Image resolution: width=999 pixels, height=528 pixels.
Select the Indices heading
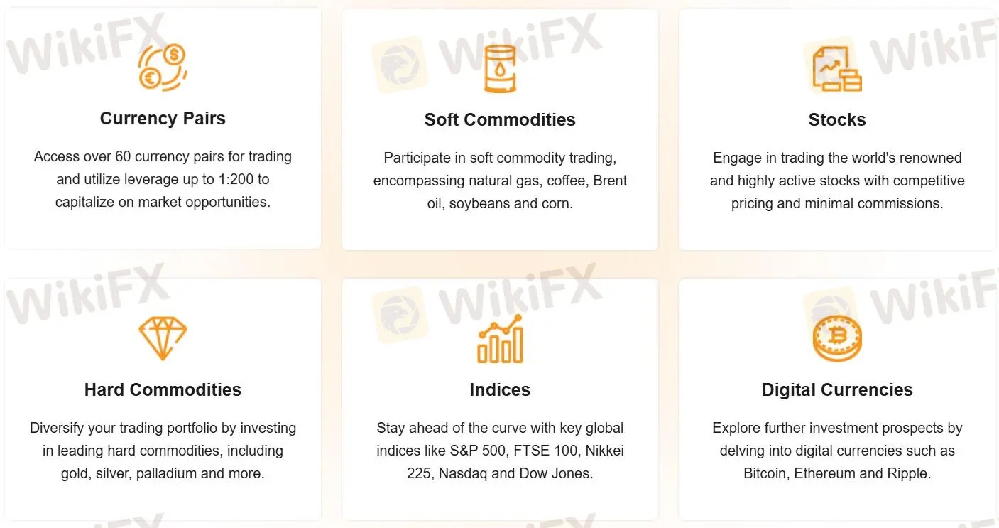point(500,389)
